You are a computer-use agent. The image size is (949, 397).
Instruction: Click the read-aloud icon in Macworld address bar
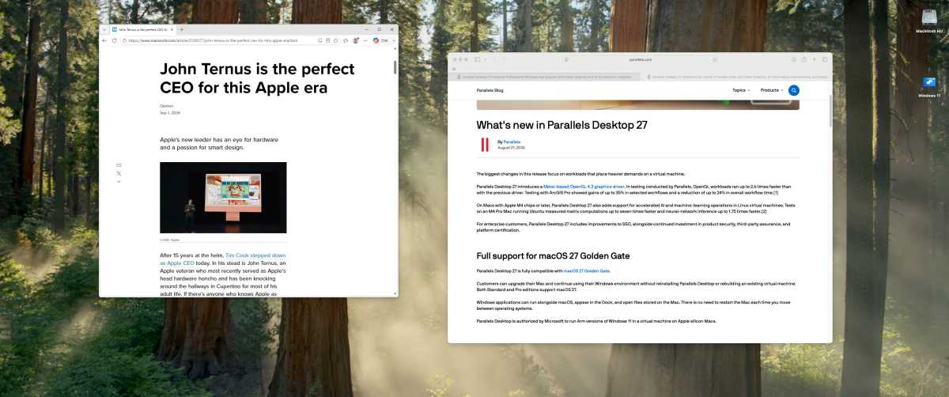coord(319,40)
